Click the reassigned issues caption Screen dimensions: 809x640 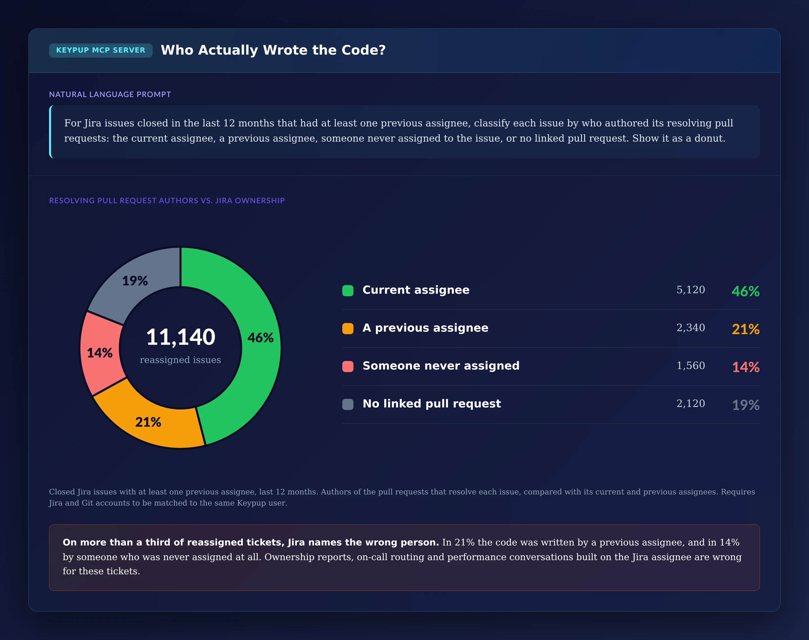click(x=180, y=360)
